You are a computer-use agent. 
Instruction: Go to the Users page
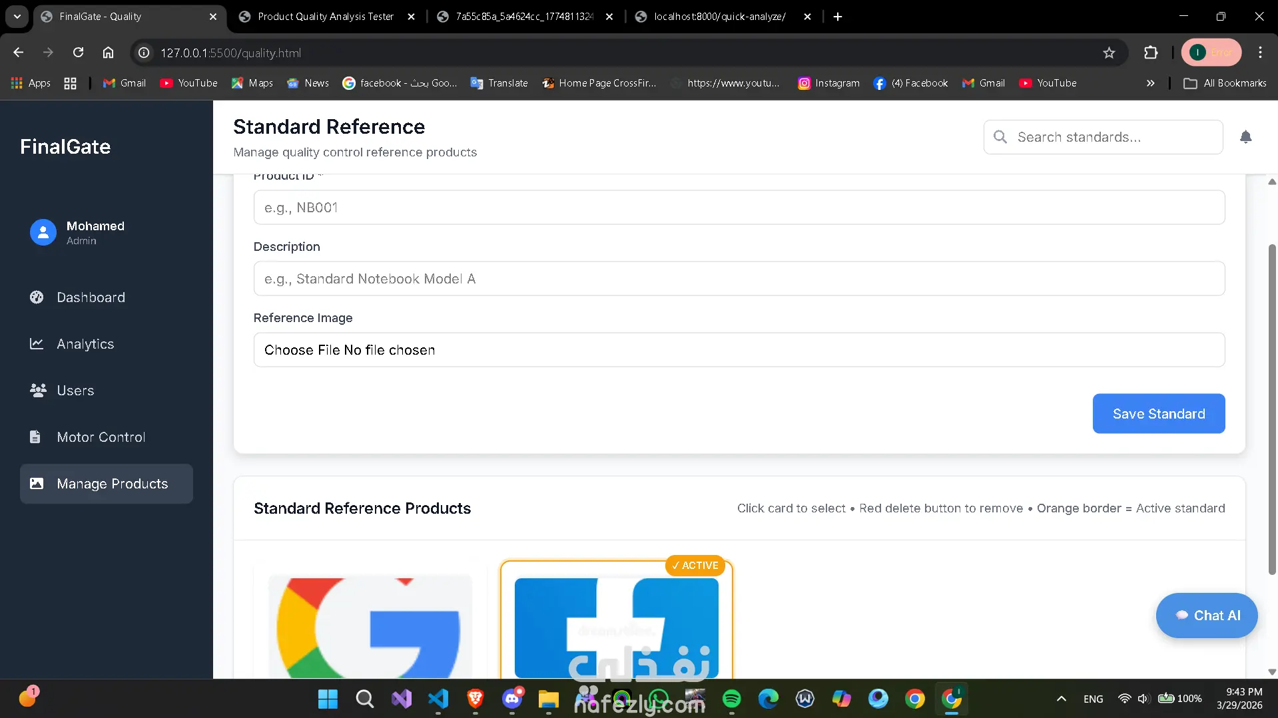[x=107, y=391]
